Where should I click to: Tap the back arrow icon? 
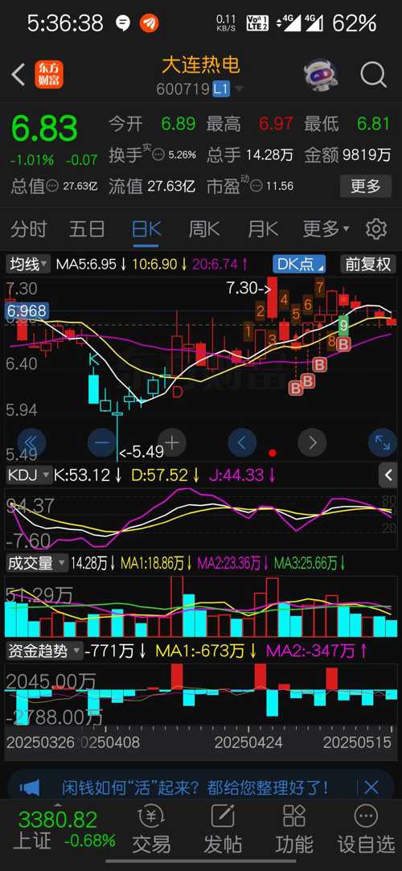click(x=18, y=75)
